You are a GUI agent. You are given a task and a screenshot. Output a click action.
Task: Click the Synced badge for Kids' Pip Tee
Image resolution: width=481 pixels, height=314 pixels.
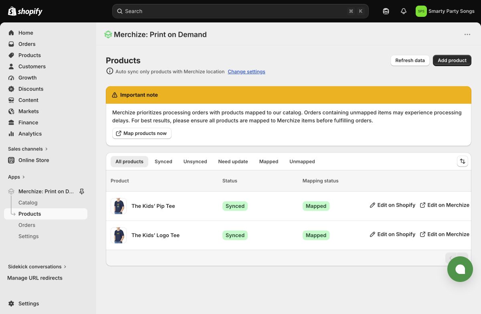click(x=235, y=206)
